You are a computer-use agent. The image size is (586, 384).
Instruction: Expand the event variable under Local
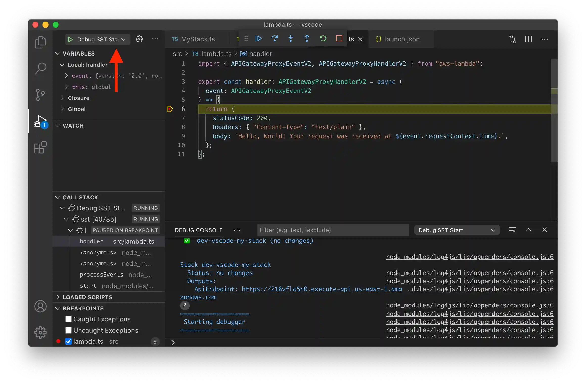(67, 76)
